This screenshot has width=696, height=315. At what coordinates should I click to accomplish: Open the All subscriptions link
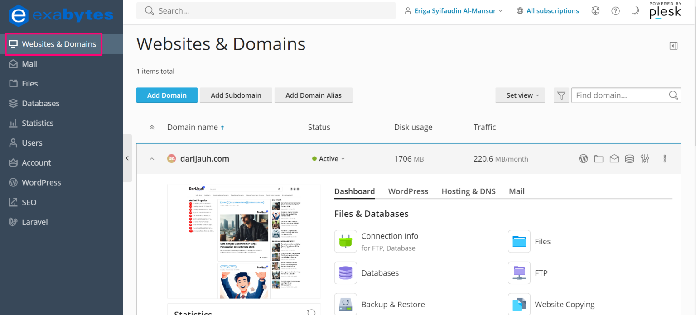pyautogui.click(x=552, y=11)
